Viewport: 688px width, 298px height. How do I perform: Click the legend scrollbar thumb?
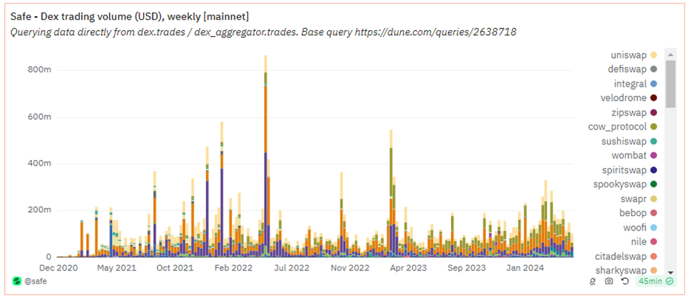click(670, 84)
